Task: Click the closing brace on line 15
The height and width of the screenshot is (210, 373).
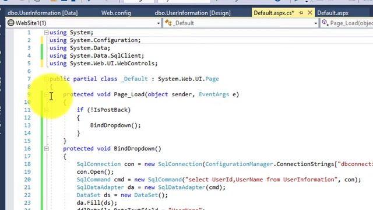Action: [x=65, y=141]
